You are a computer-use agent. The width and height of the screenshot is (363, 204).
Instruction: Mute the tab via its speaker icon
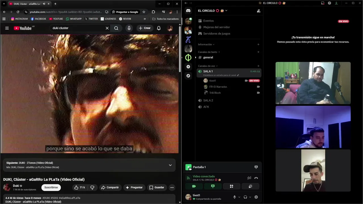[44, 4]
